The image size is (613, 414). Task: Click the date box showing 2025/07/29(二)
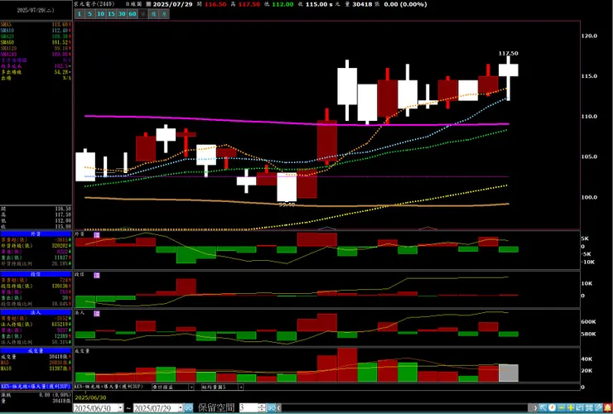(36, 11)
